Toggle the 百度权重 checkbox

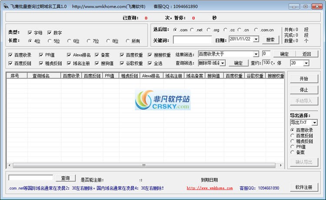(x=122, y=55)
